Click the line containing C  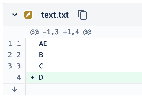[84, 66]
